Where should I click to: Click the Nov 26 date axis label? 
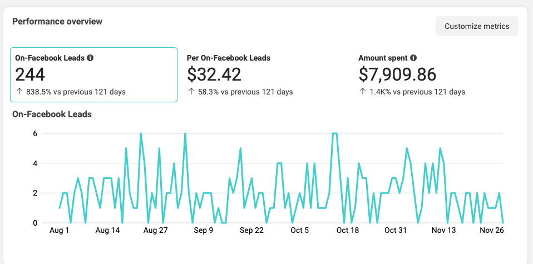click(x=492, y=230)
